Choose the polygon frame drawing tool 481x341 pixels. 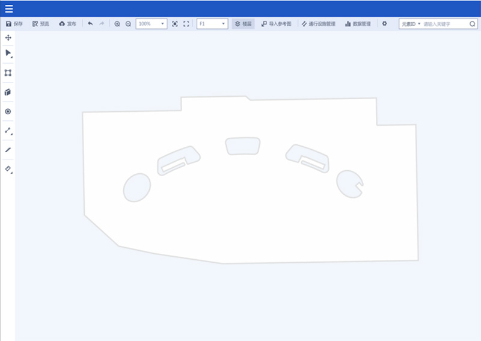(x=8, y=73)
